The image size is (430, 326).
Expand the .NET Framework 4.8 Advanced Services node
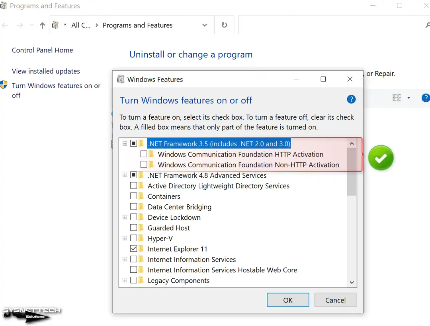tap(125, 175)
